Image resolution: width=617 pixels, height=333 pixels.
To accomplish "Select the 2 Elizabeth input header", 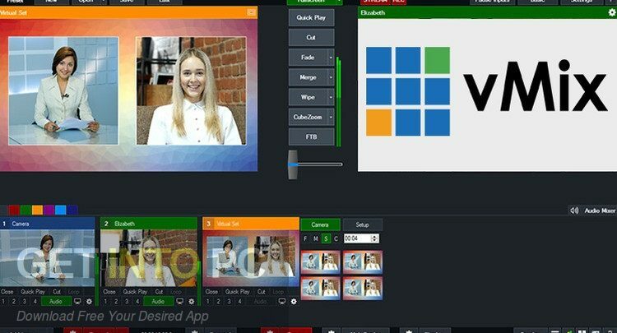I will pyautogui.click(x=149, y=224).
